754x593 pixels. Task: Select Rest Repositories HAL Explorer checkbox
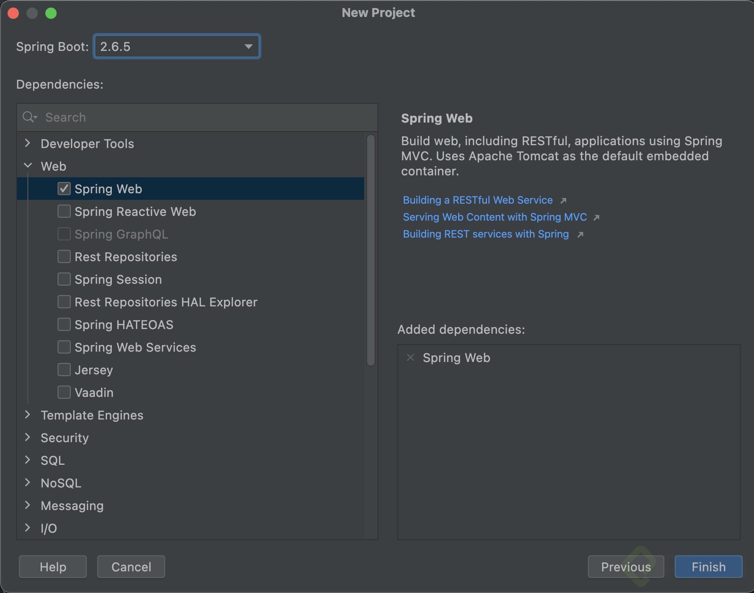pyautogui.click(x=64, y=302)
